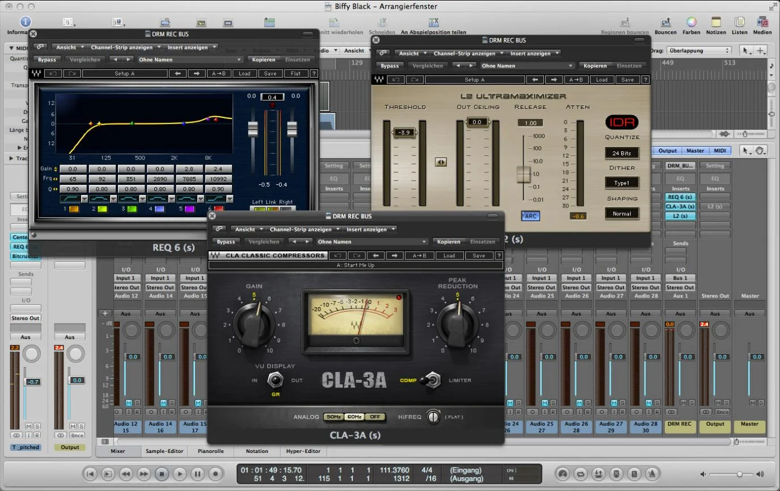The width and height of the screenshot is (780, 491).
Task: Click the link icon in the CLA-3A window
Action: pos(218,229)
